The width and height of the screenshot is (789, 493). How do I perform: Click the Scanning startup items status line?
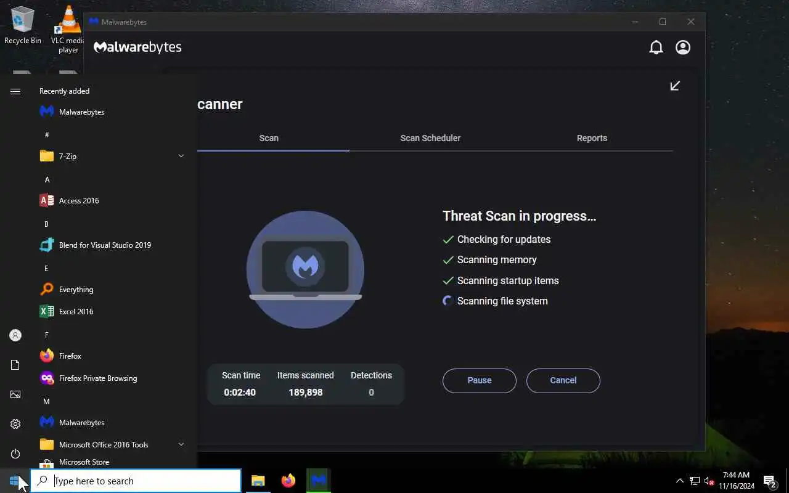pyautogui.click(x=501, y=280)
